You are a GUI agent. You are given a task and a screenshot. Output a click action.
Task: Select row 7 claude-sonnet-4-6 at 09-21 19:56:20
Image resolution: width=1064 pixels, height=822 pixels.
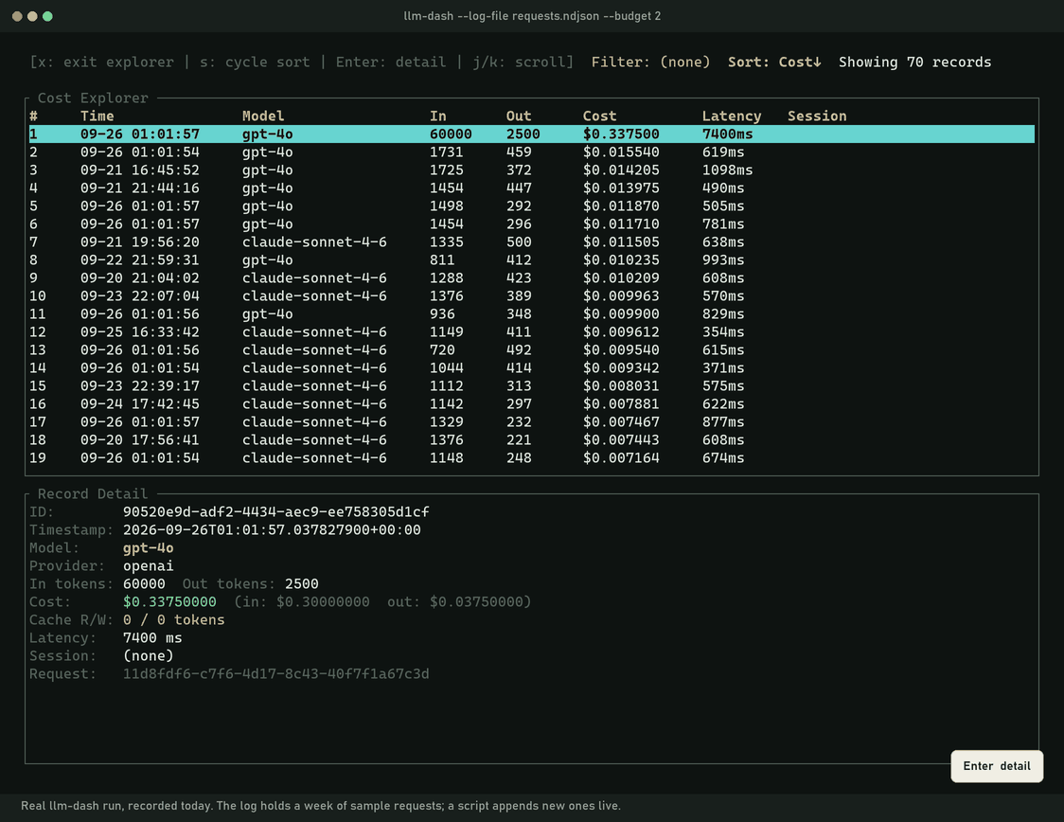click(531, 241)
